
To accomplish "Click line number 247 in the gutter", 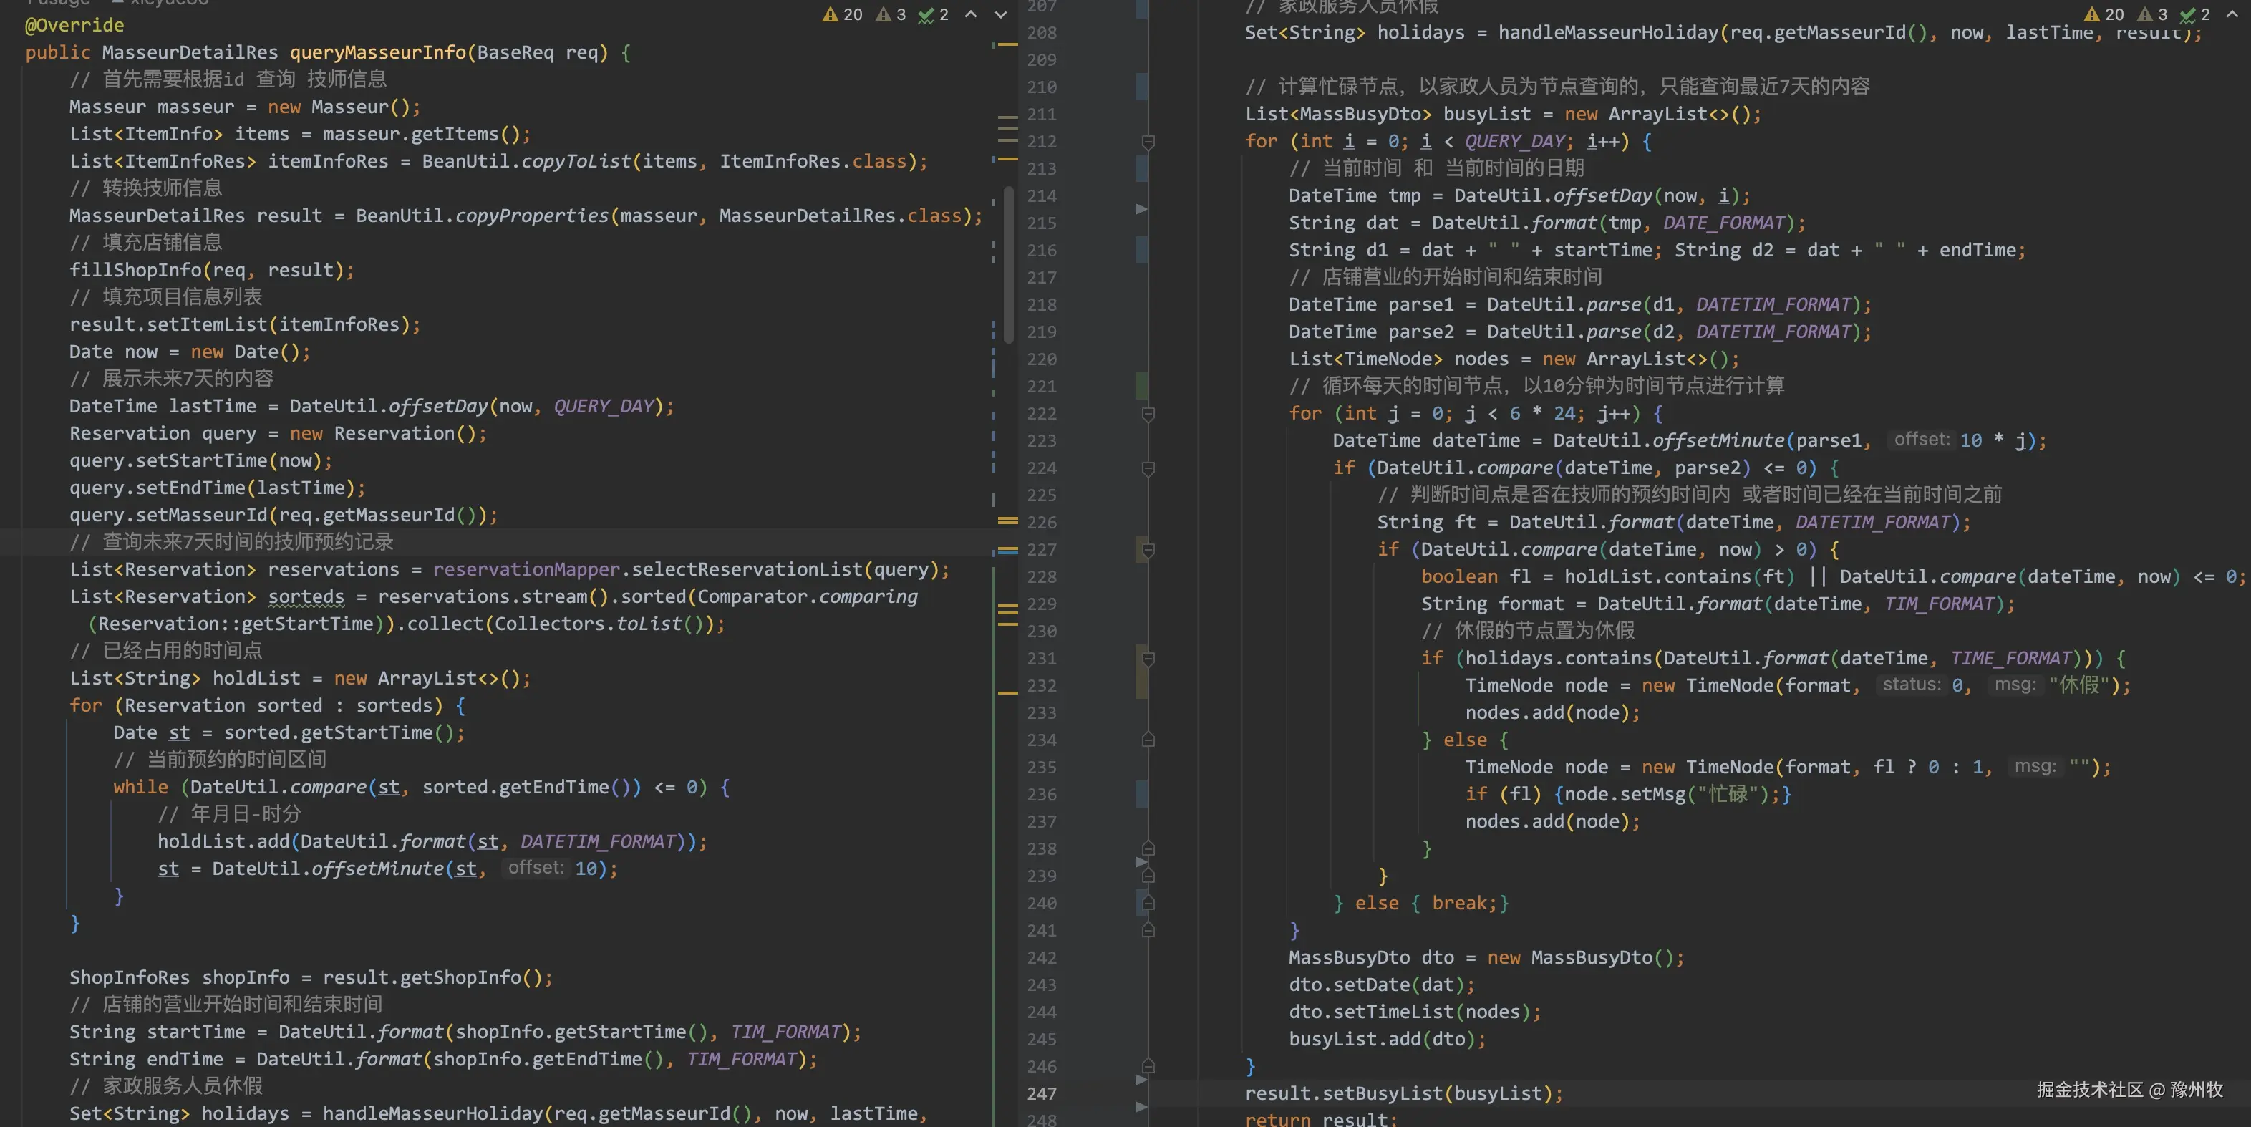I will (x=1041, y=1094).
